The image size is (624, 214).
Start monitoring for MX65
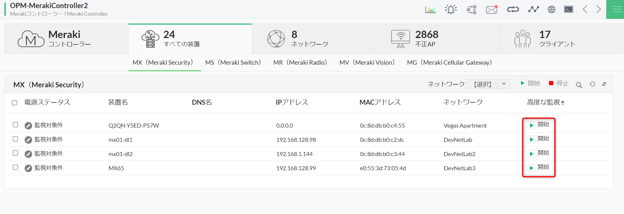pos(539,168)
